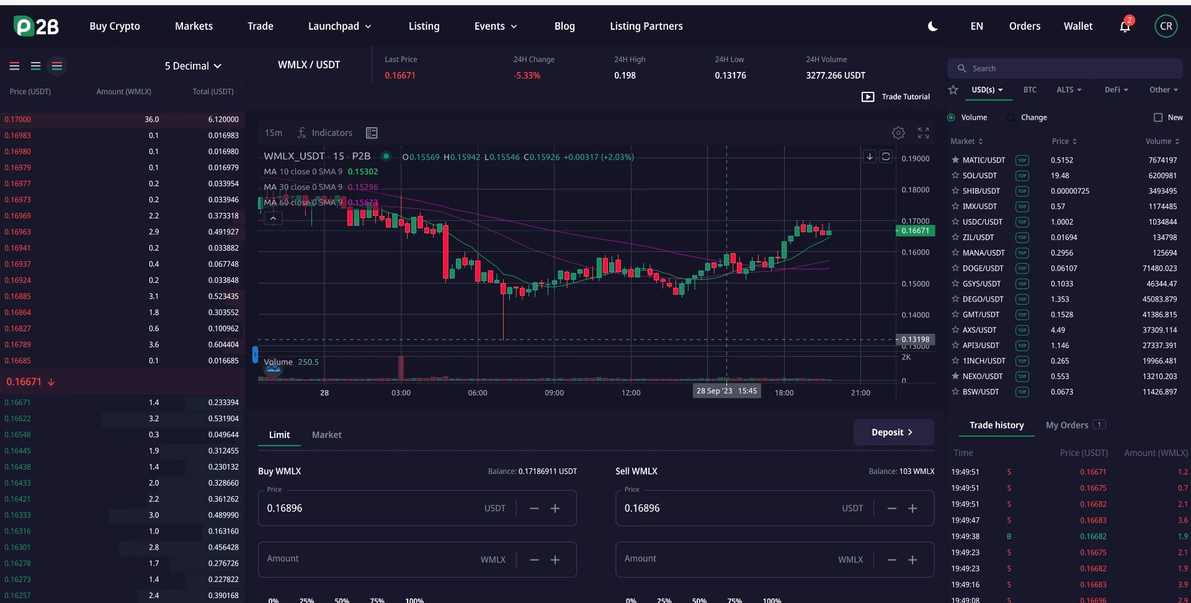Screen dimensions: 1191x603
Task: Open the 5 Decimal dropdown
Action: point(193,66)
